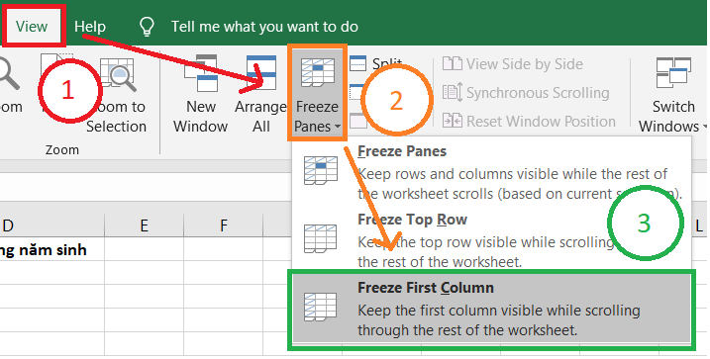Choose Freeze Panes menu option

pyautogui.click(x=492, y=172)
